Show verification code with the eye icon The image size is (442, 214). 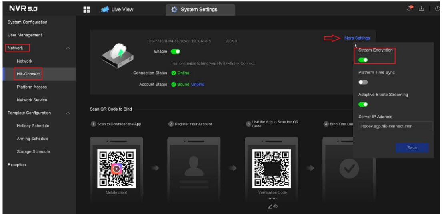click(276, 206)
